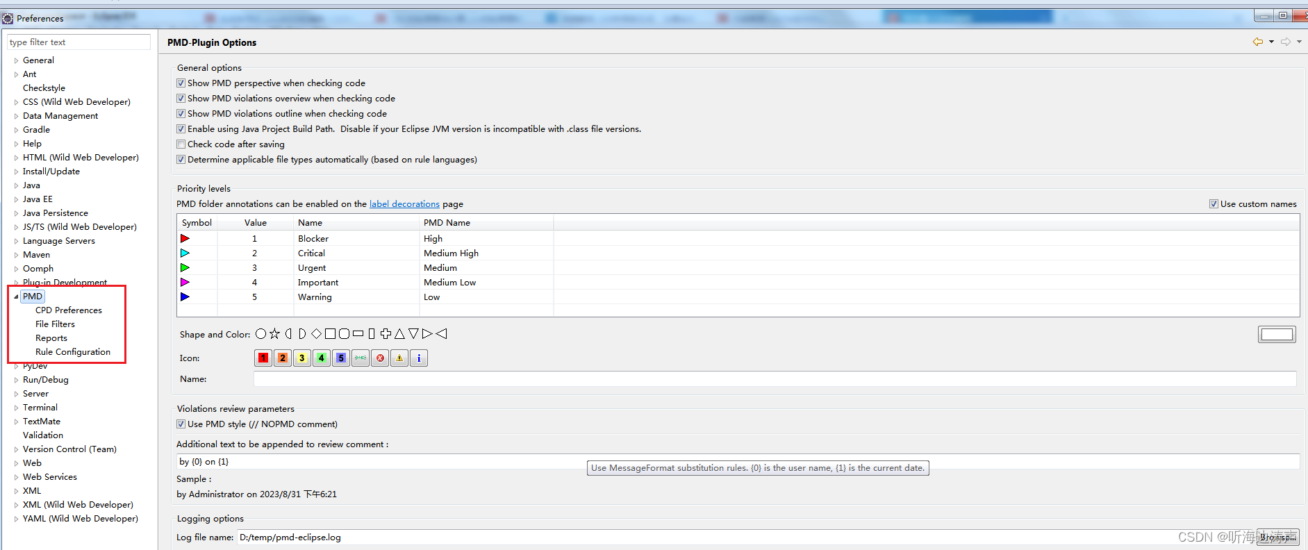Collapse the PMD tree node
This screenshot has width=1308, height=550.
pos(16,297)
